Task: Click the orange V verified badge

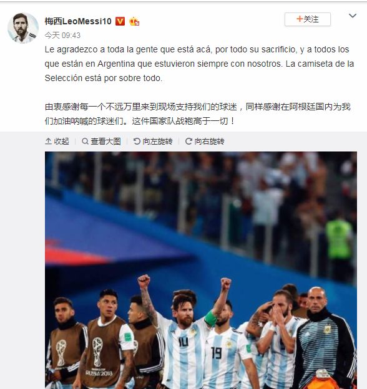Action: click(120, 22)
